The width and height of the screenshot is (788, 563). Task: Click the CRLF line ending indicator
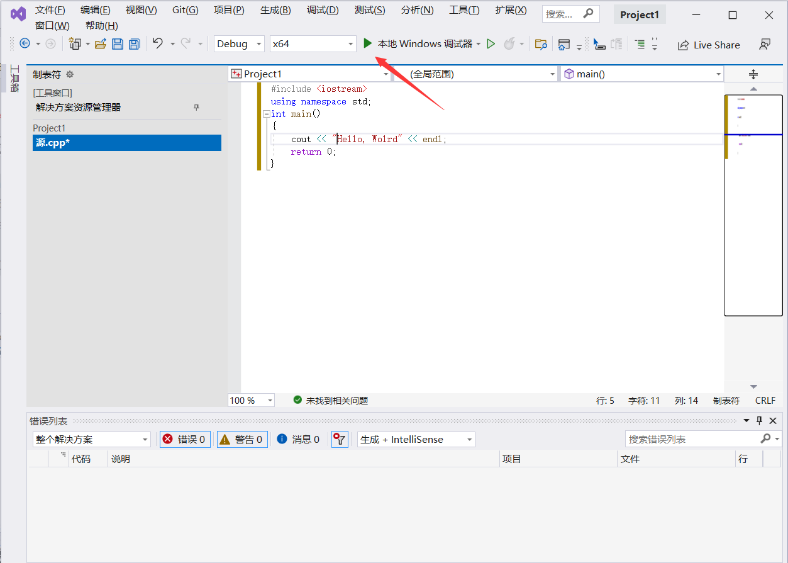[765, 400]
